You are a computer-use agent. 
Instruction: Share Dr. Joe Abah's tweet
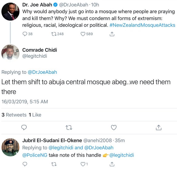pos(112,34)
